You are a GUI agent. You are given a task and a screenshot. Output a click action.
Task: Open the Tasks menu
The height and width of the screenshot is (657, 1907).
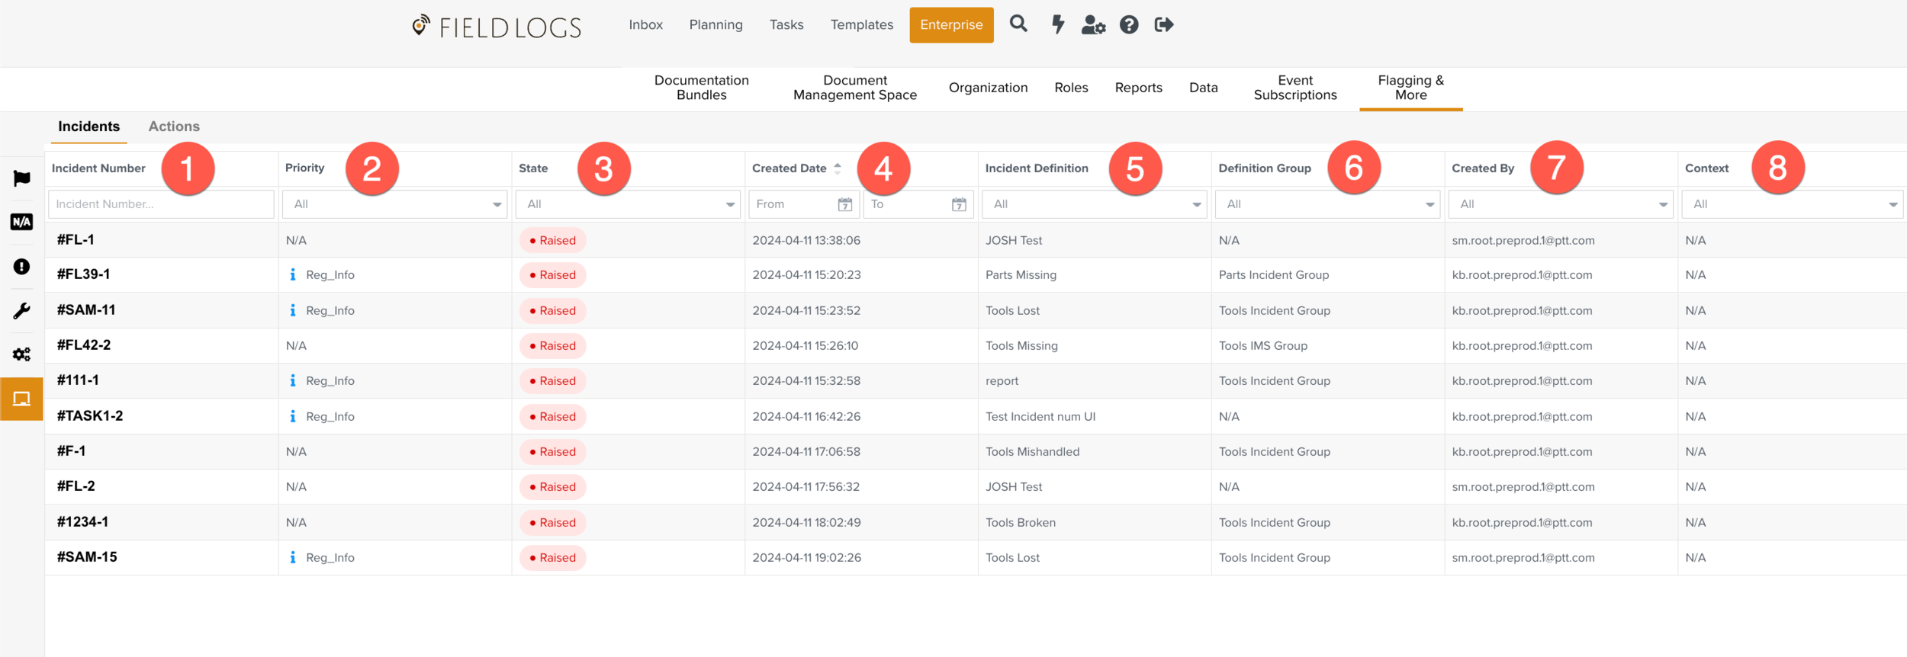786,25
